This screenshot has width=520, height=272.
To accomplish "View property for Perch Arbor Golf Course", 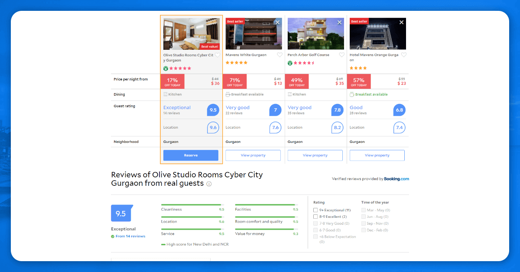I will (315, 155).
